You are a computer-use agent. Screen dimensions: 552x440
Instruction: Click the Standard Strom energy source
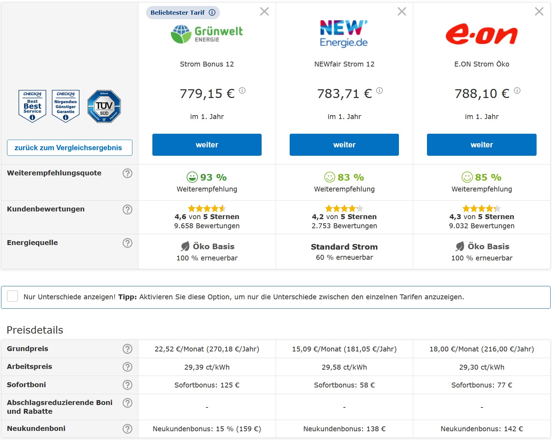pyautogui.click(x=344, y=247)
